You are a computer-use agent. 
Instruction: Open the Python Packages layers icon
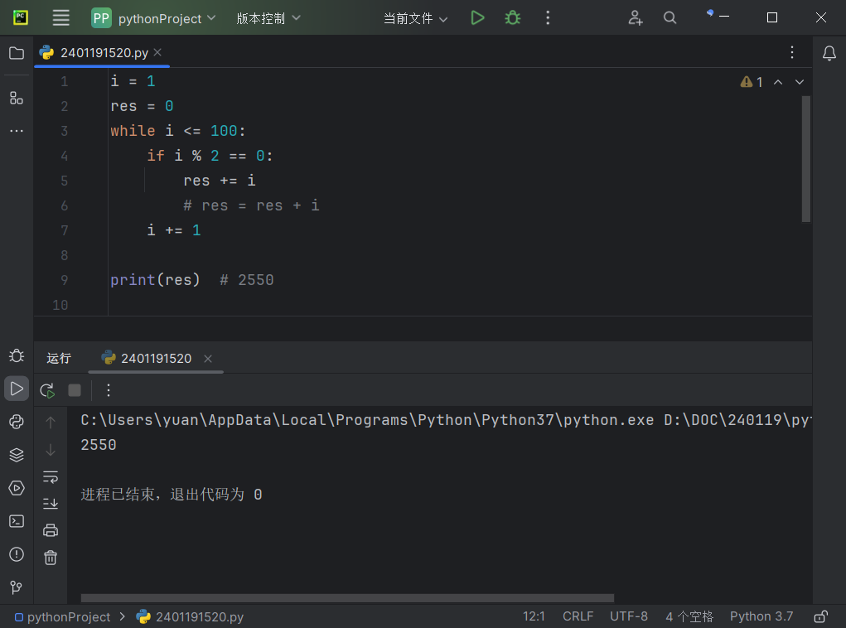(17, 455)
